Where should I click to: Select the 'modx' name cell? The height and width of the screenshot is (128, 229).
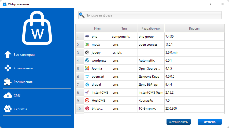[x=97, y=45]
